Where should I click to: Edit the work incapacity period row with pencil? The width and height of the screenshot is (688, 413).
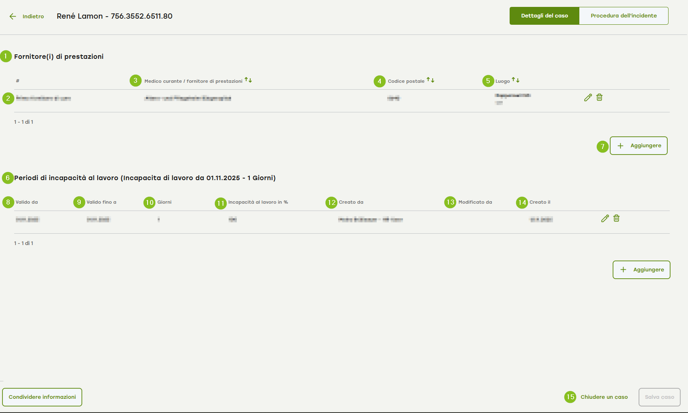(x=605, y=219)
